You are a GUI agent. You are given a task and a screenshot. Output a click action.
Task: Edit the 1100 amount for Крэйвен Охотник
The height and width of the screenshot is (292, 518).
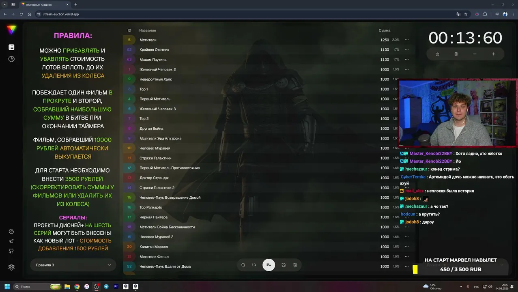(x=385, y=49)
